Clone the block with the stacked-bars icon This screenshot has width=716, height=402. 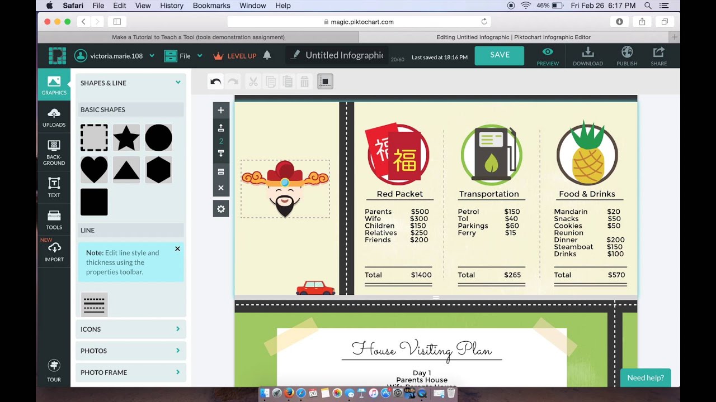coord(221,171)
